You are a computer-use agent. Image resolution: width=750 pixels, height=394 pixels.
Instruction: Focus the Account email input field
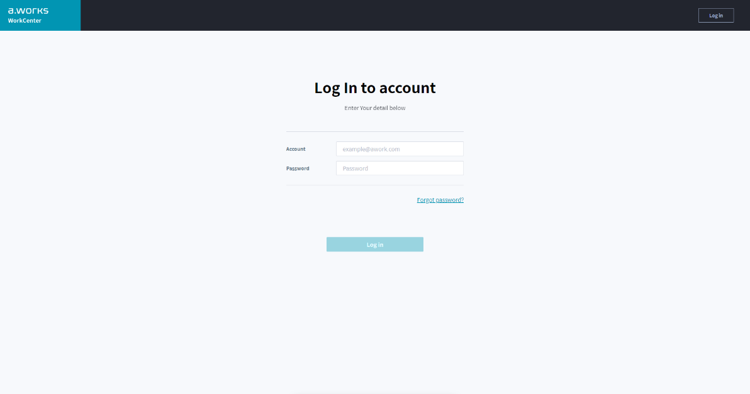point(400,148)
